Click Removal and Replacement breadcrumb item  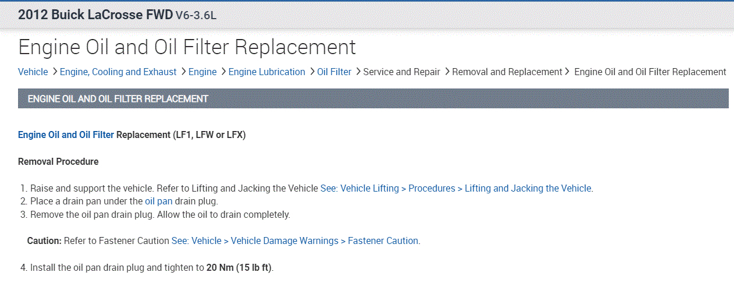(x=507, y=72)
